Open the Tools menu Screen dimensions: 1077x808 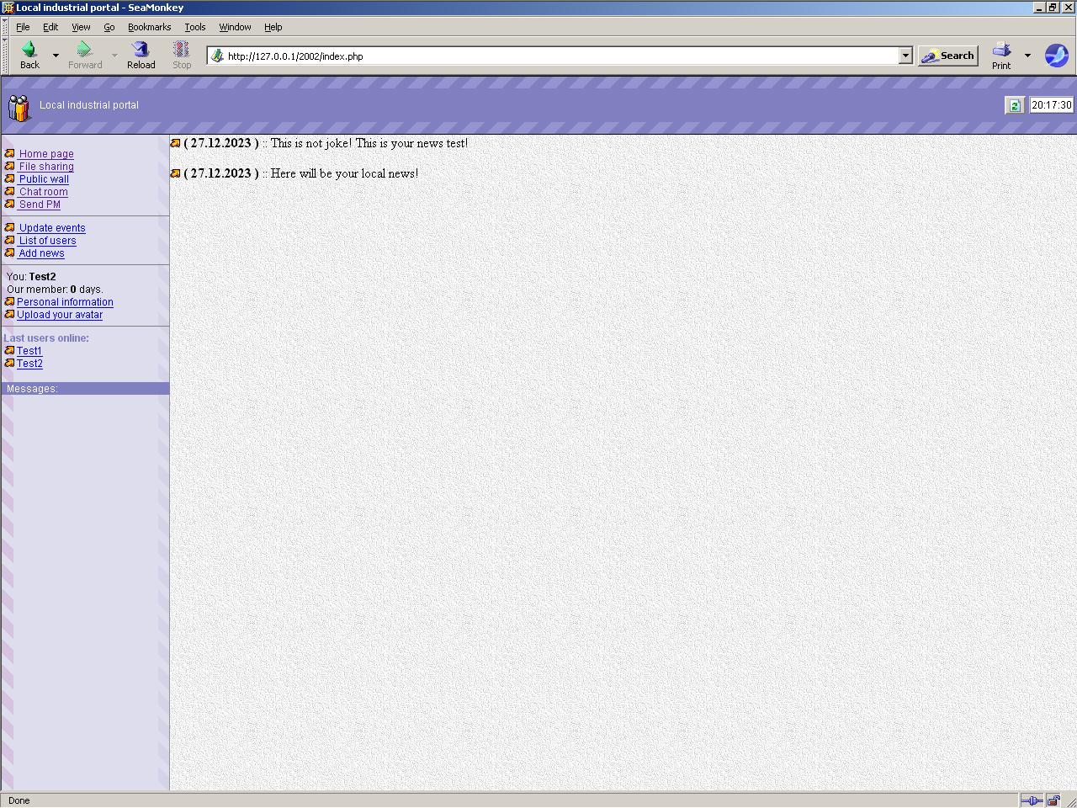coord(194,27)
